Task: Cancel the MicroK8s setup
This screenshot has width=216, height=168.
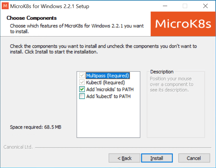Action: point(194,158)
